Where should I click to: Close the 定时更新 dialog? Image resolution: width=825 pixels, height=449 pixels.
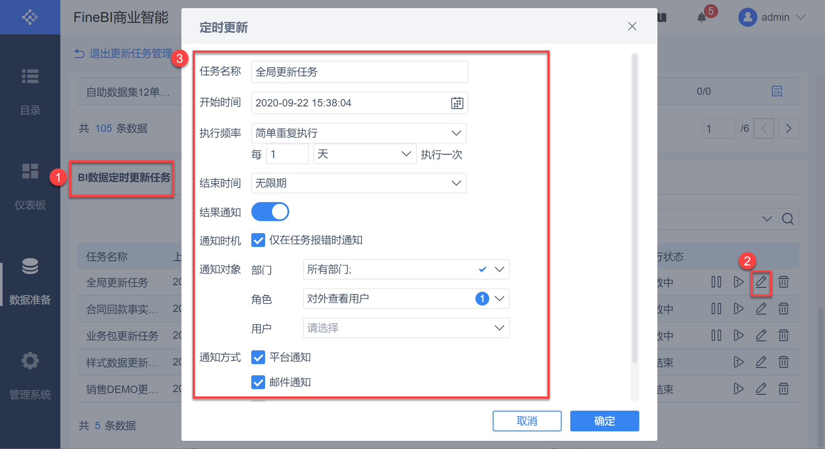click(632, 26)
